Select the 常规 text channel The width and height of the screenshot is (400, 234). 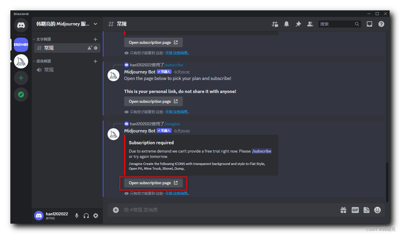click(67, 48)
